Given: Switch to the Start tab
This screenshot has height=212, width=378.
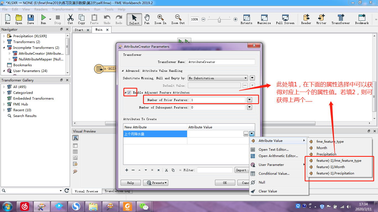Looking at the screenshot, I should tap(79, 30).
